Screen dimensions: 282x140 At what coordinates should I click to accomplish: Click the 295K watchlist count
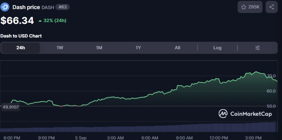click(x=254, y=7)
